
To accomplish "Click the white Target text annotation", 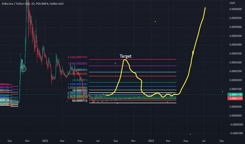I will coord(125,56).
